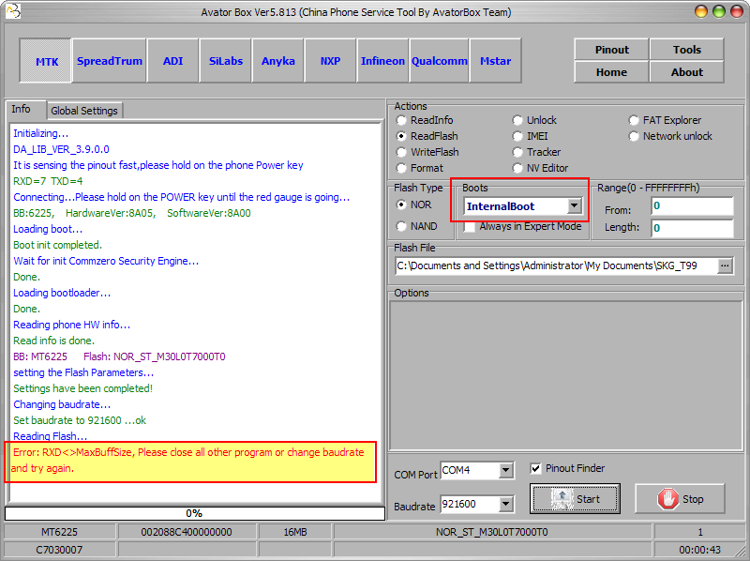Select the NXP platform tab
The height and width of the screenshot is (561, 750).
point(330,61)
